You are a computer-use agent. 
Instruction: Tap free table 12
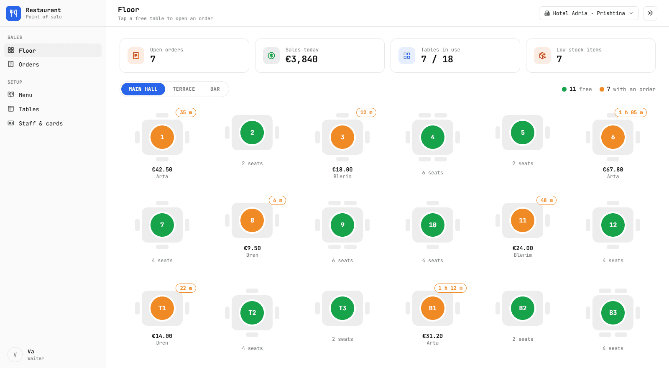pyautogui.click(x=613, y=225)
